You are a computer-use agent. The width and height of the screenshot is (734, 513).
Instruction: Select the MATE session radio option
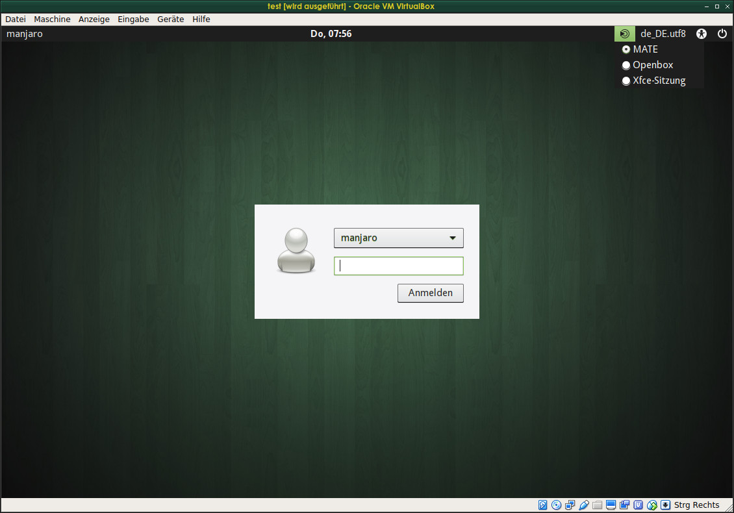point(626,49)
